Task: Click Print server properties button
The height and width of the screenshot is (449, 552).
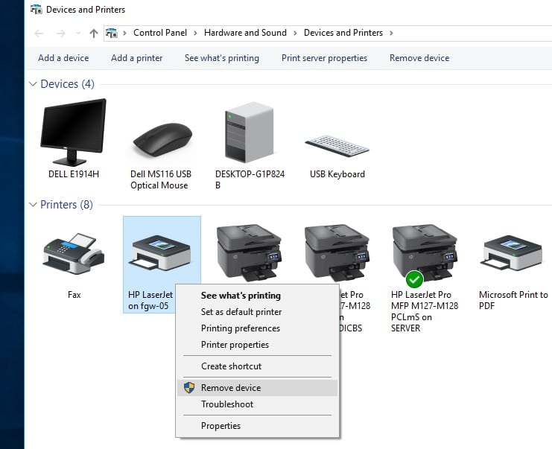Action: click(x=324, y=58)
